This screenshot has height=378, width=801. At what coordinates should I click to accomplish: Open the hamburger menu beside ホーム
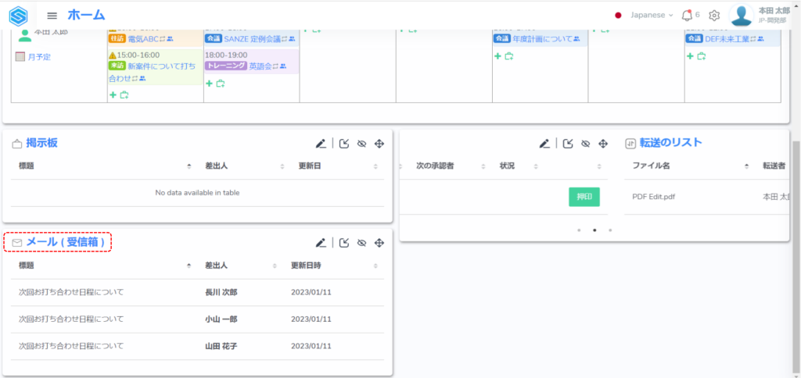52,16
